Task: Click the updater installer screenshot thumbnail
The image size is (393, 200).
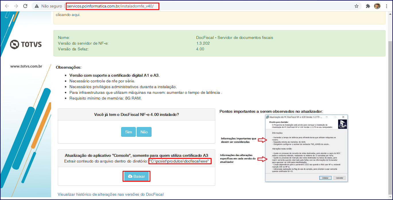Action: (x=306, y=148)
